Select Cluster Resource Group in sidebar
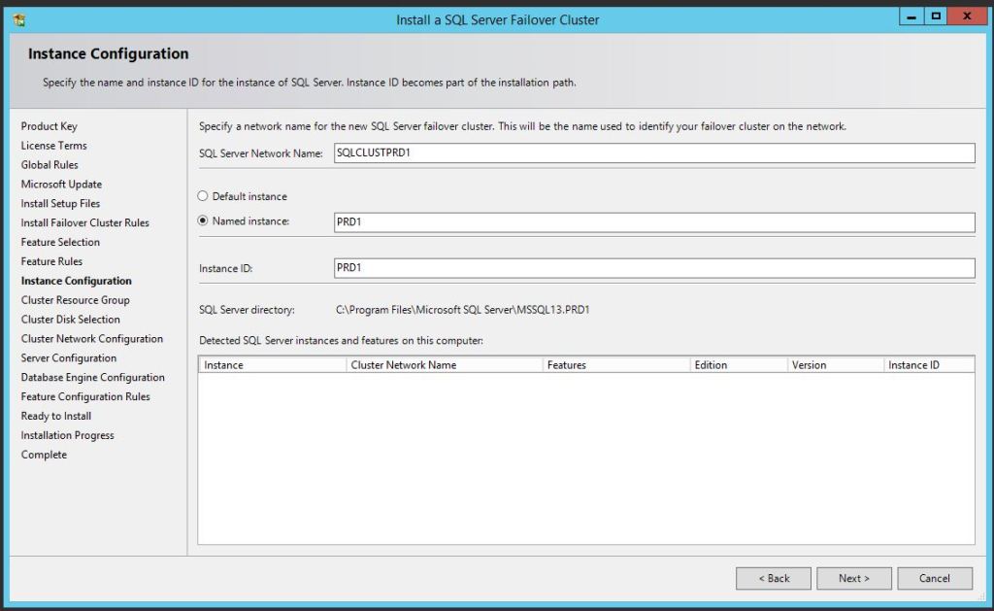Viewport: 994px width, 611px height. coord(75,300)
